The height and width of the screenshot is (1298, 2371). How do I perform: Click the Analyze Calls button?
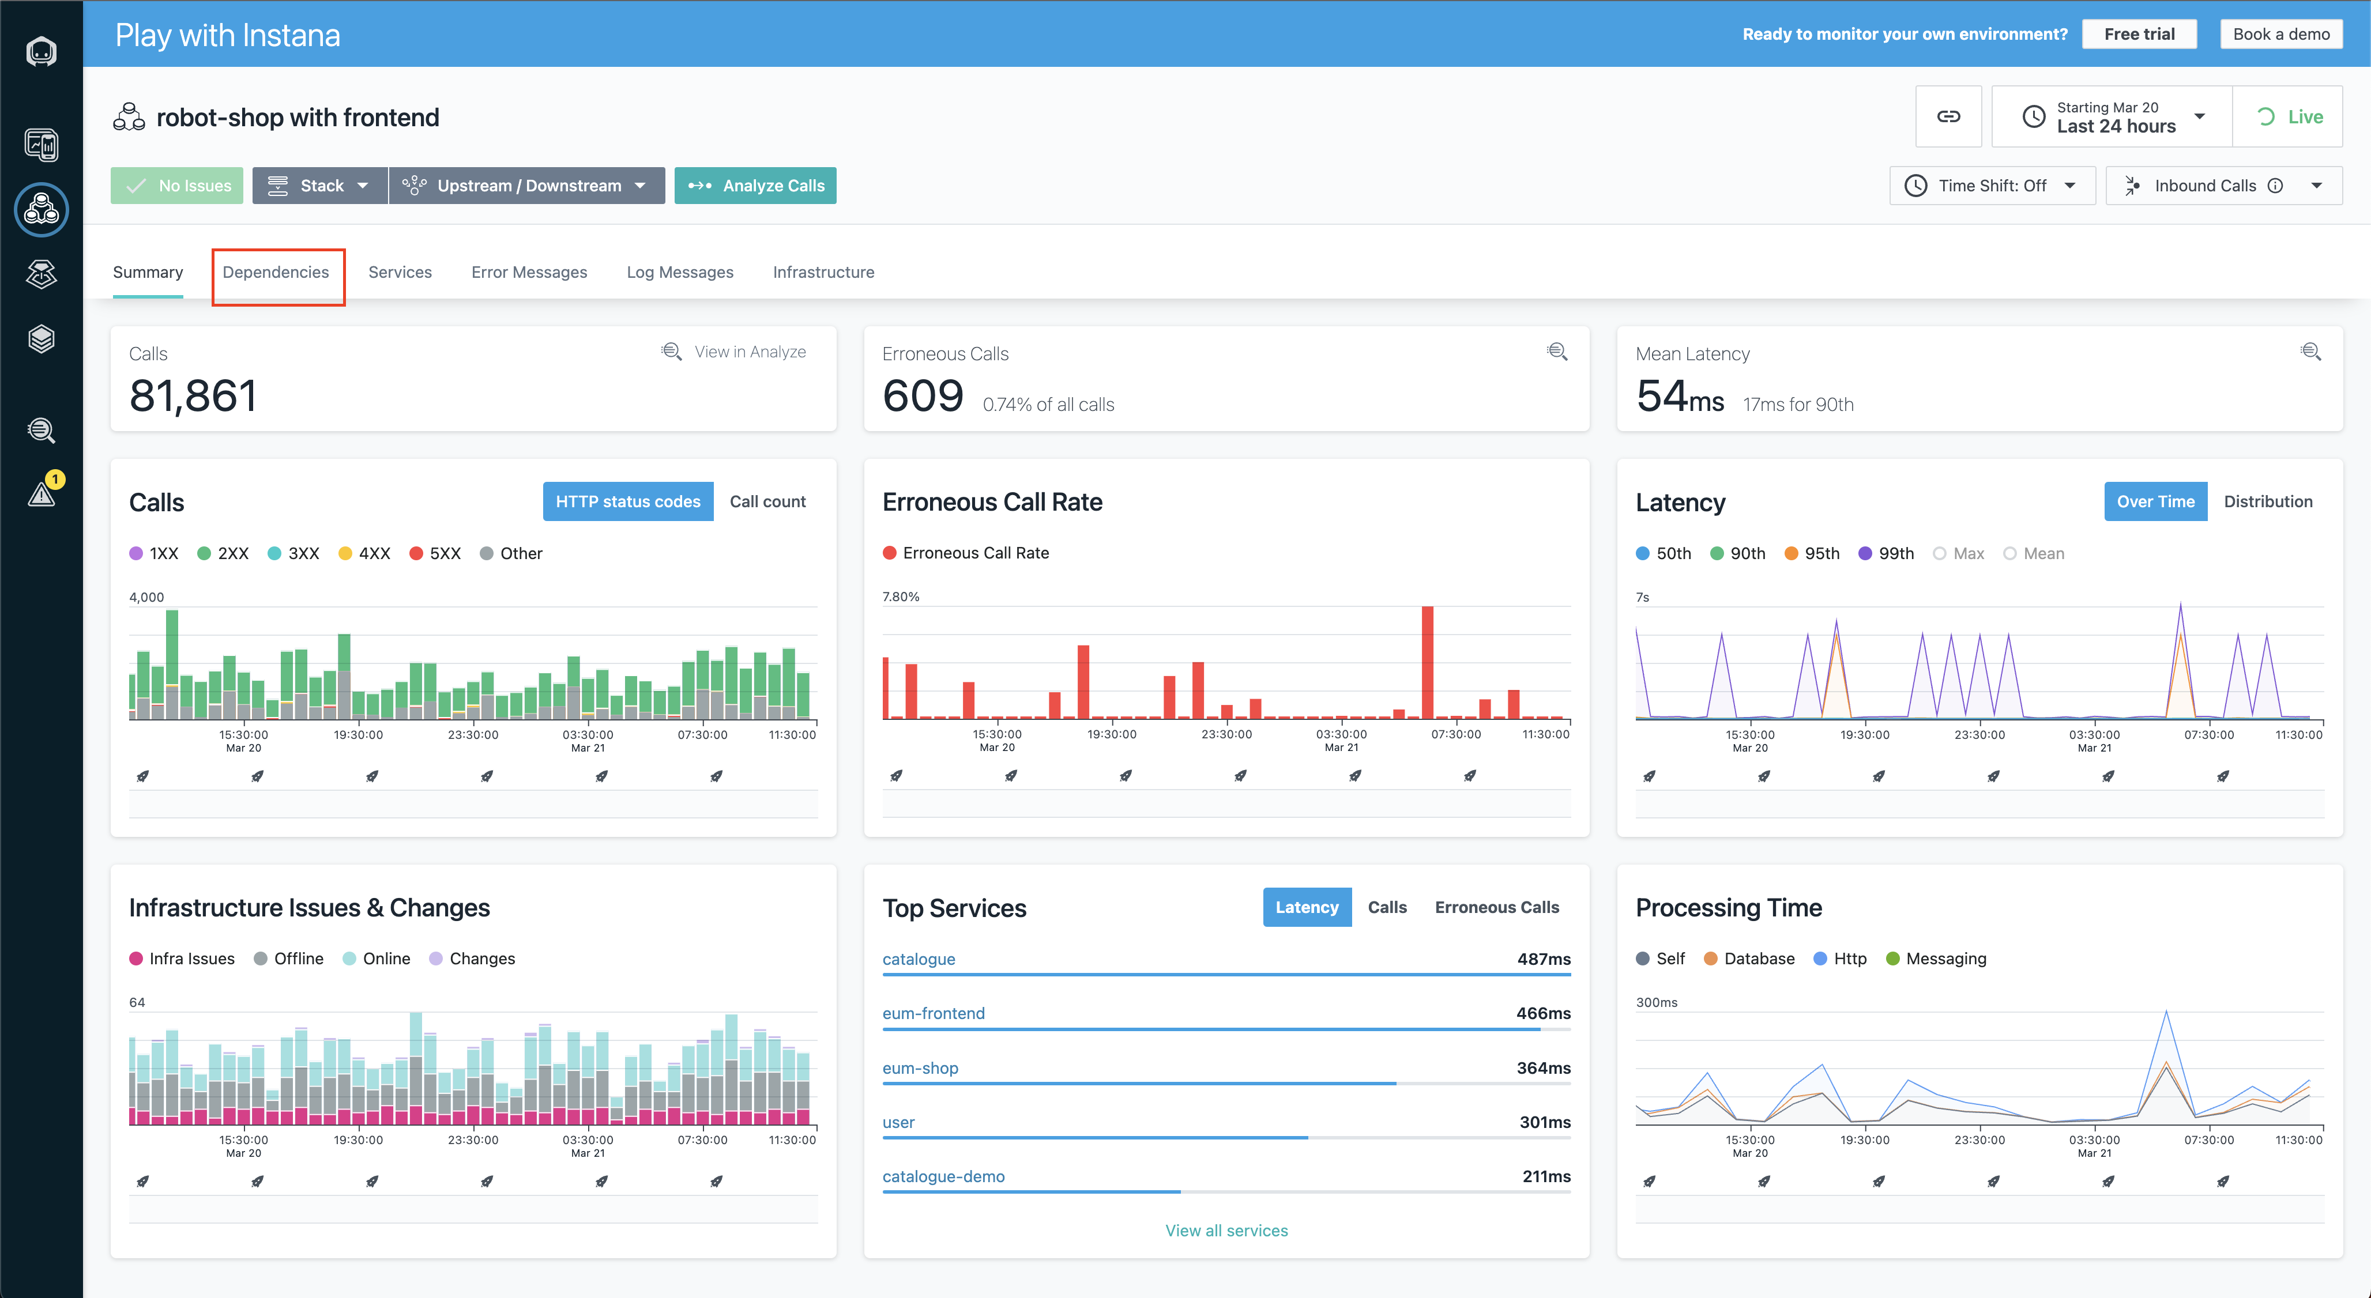[755, 186]
